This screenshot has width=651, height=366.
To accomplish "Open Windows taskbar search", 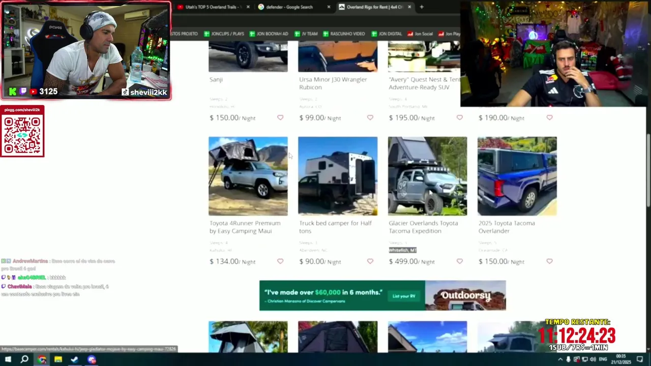I will point(24,359).
